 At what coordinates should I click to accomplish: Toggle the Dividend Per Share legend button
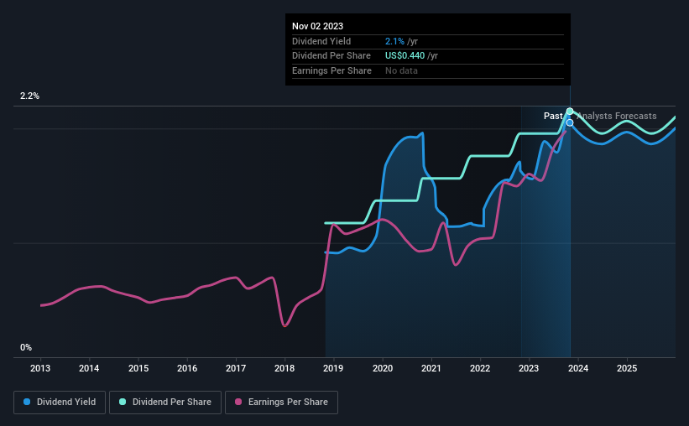coord(165,403)
